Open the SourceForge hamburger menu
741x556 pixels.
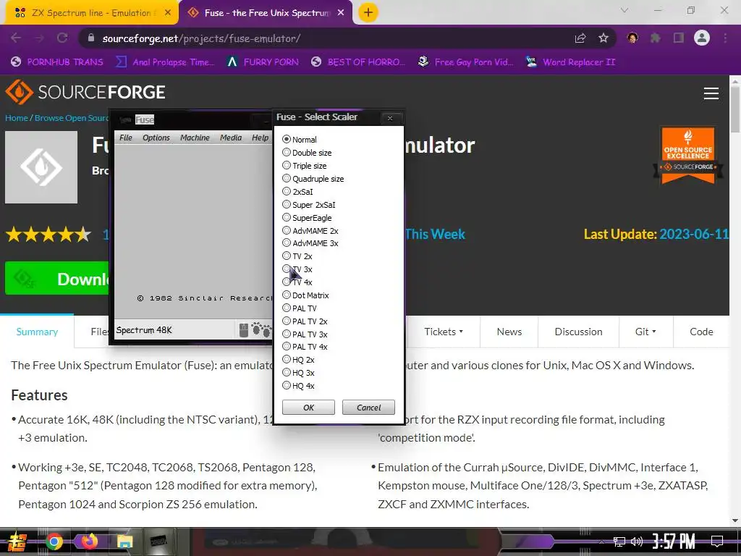(711, 93)
